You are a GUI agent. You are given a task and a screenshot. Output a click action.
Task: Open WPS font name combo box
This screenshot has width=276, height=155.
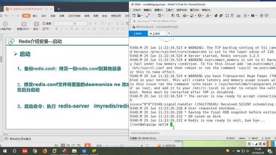click(63, 23)
